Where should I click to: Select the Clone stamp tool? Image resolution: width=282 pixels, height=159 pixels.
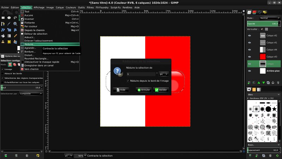(3, 42)
